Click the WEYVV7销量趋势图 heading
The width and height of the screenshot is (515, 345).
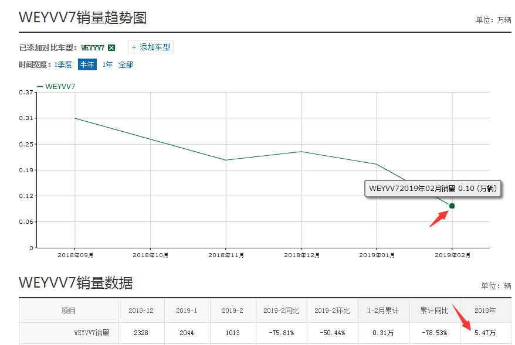click(x=83, y=18)
